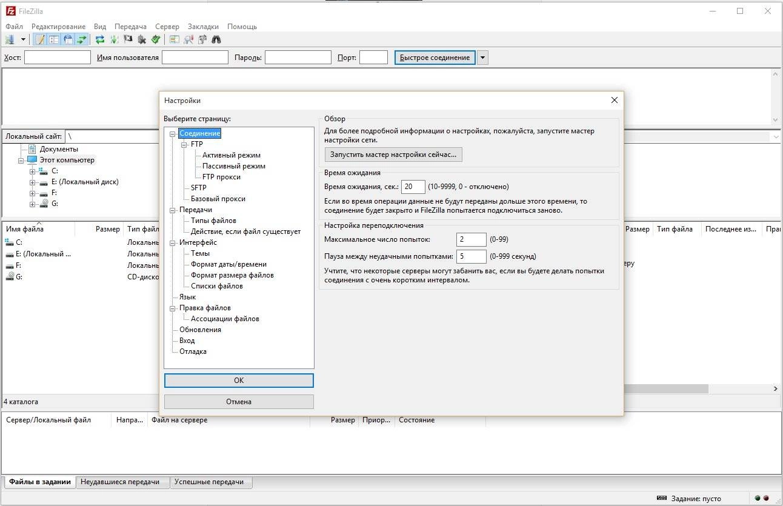Image resolution: width=783 pixels, height=506 pixels.
Task: Select Темы under Интерфейс
Action: (200, 253)
